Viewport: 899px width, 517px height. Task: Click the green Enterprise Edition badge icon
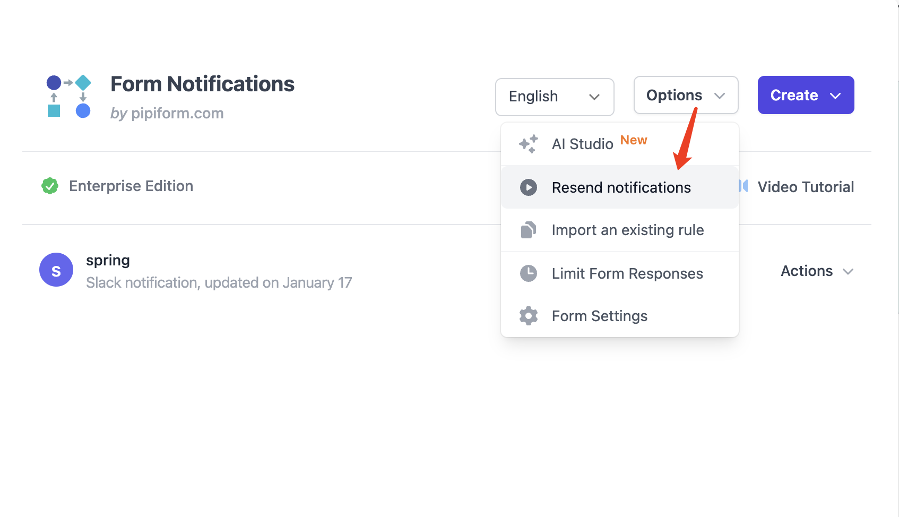coord(50,186)
